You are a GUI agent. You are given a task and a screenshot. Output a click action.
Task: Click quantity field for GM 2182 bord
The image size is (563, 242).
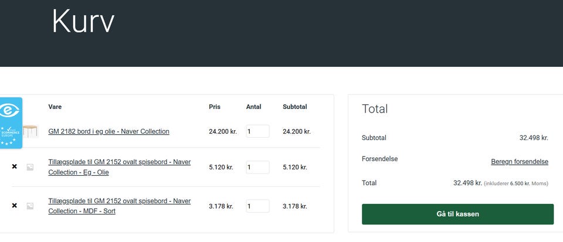tap(257, 131)
